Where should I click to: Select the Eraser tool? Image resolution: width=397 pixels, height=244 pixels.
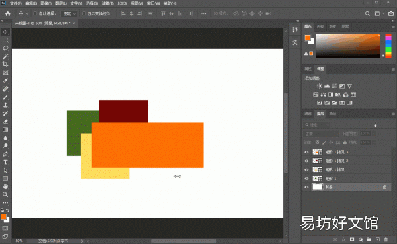[x=5, y=122]
